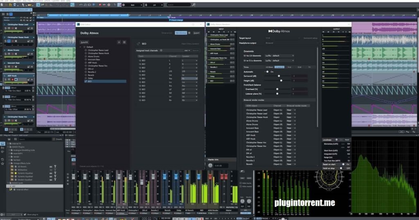Click the Overhead [%] balance slider handle
This screenshot has height=220, width=419.
pyautogui.click(x=277, y=89)
